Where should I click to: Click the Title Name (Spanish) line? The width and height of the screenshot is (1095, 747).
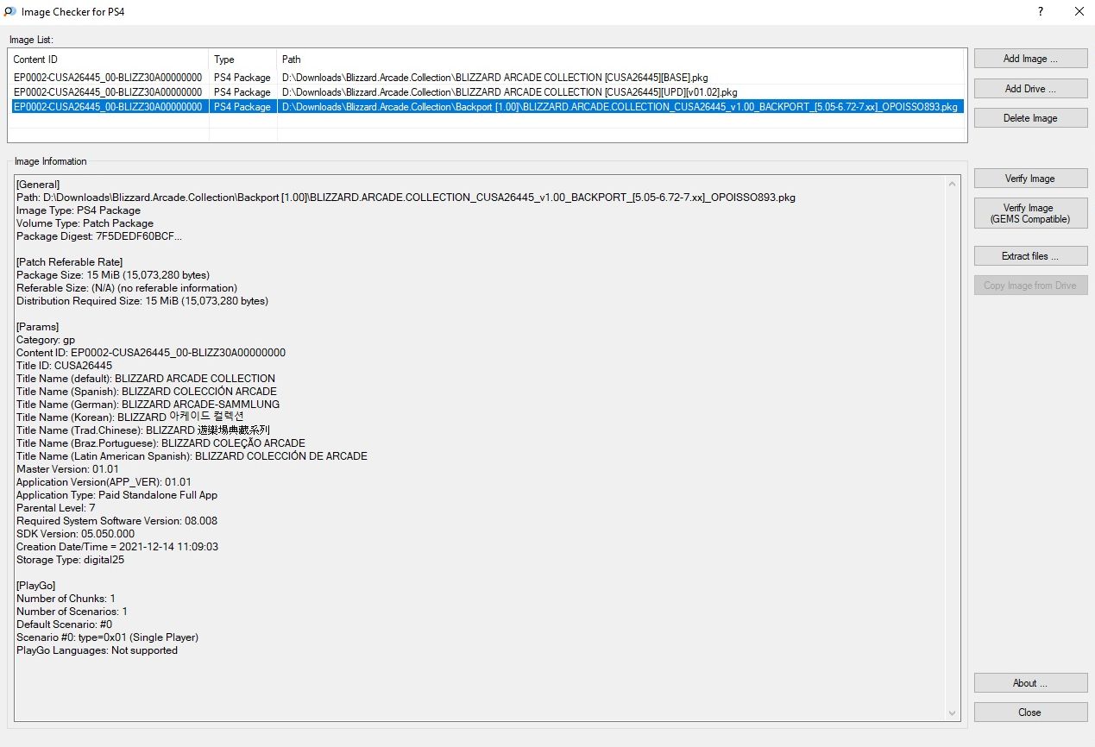[x=148, y=392]
